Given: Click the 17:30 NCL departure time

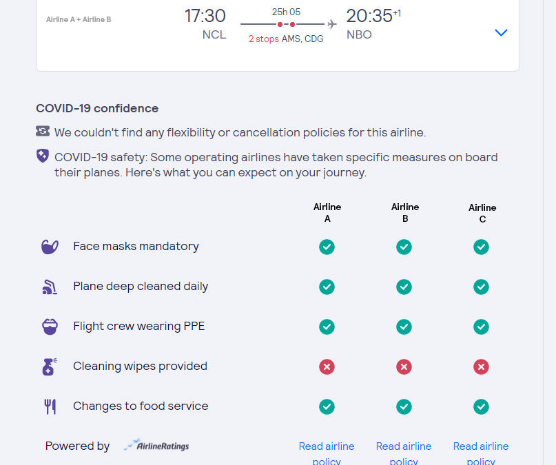Looking at the screenshot, I should pos(205,23).
